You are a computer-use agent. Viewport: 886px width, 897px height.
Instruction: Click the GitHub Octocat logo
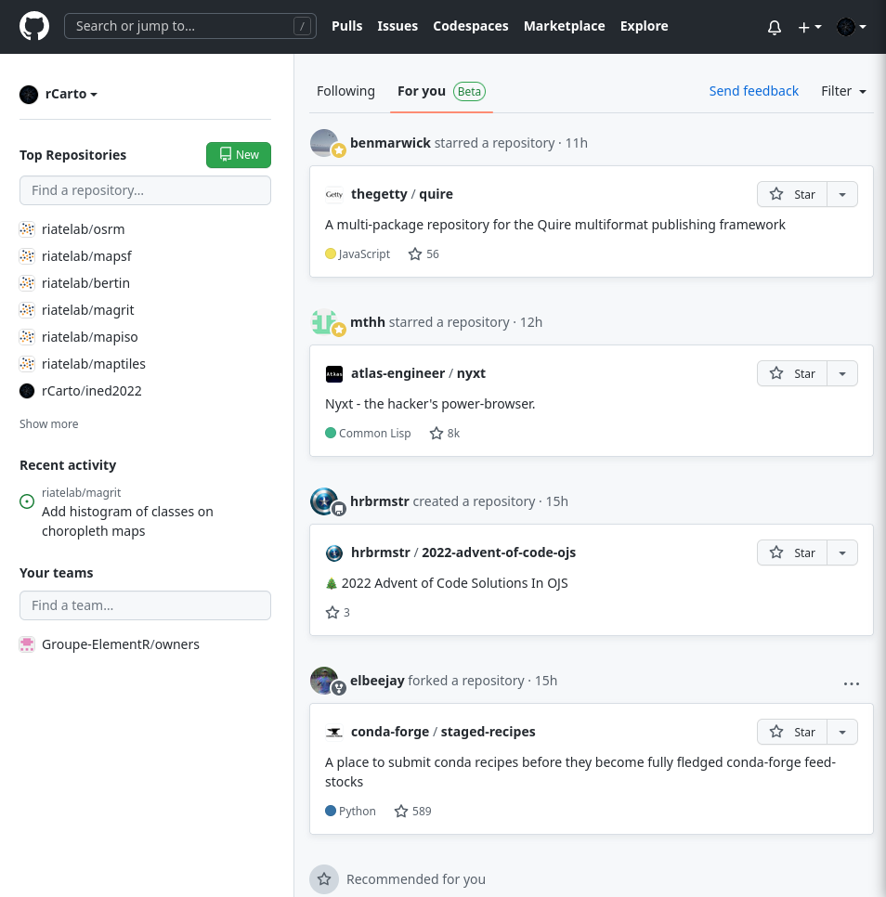34,26
